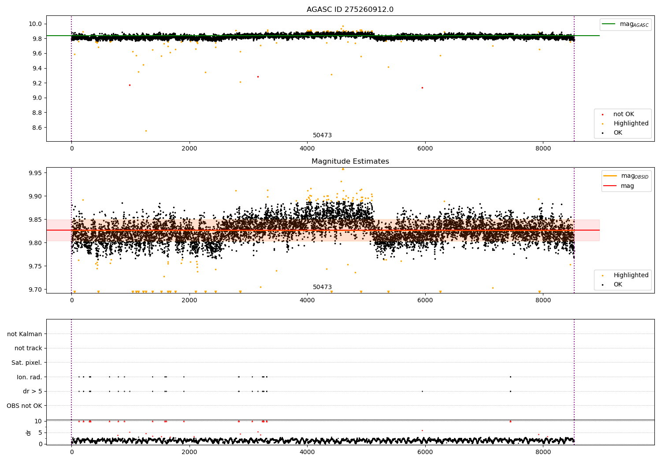Viewport: 661px width, 462px height.
Task: Select the '5' y-tick of the dr subplot
Action: click(x=40, y=433)
